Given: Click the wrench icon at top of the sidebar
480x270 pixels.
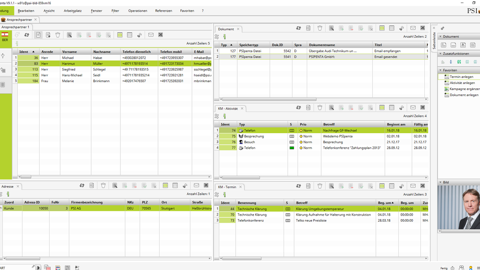Looking at the screenshot, I should point(442,28).
